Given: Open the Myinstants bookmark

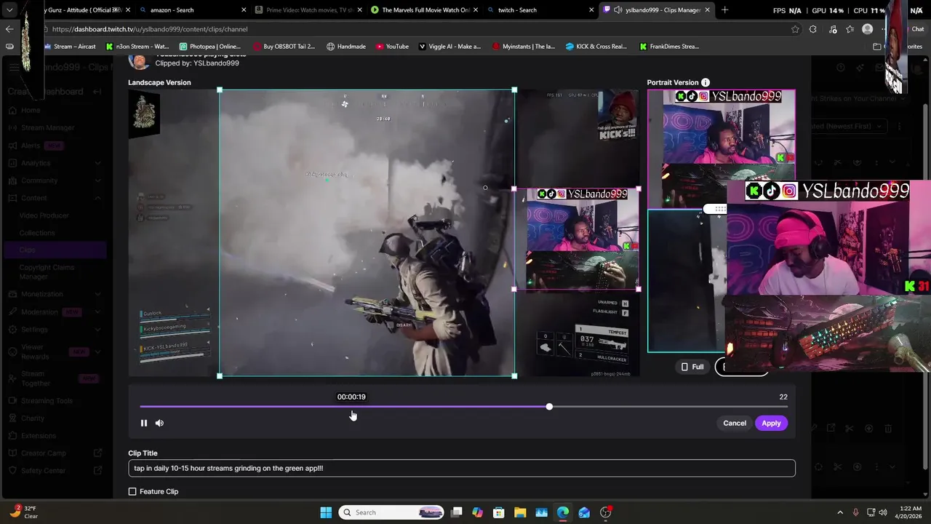Looking at the screenshot, I should click(x=524, y=47).
